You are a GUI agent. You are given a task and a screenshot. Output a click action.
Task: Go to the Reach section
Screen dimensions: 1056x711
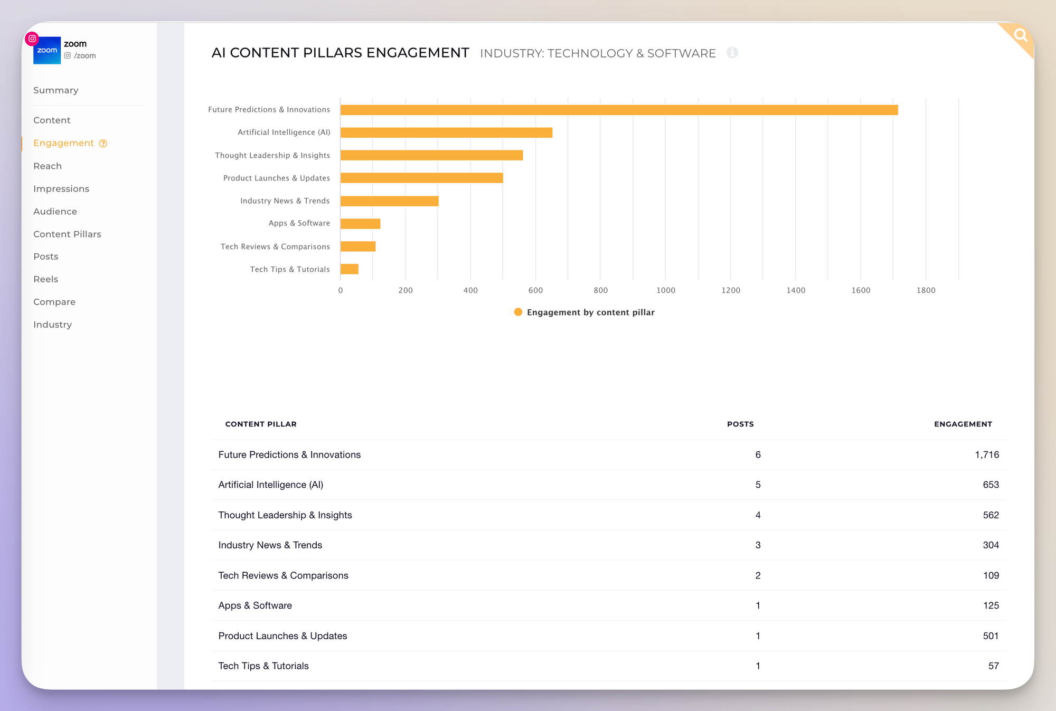click(x=48, y=166)
